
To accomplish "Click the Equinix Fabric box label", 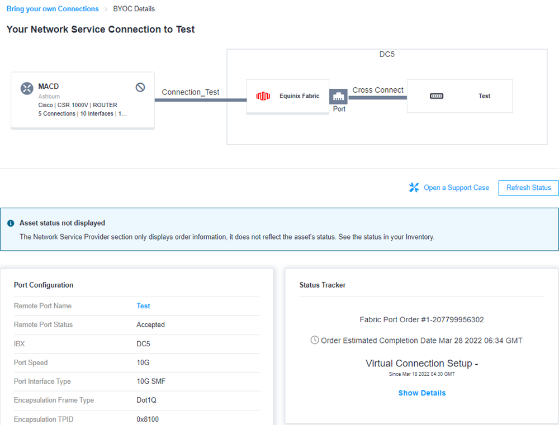I will pos(300,96).
